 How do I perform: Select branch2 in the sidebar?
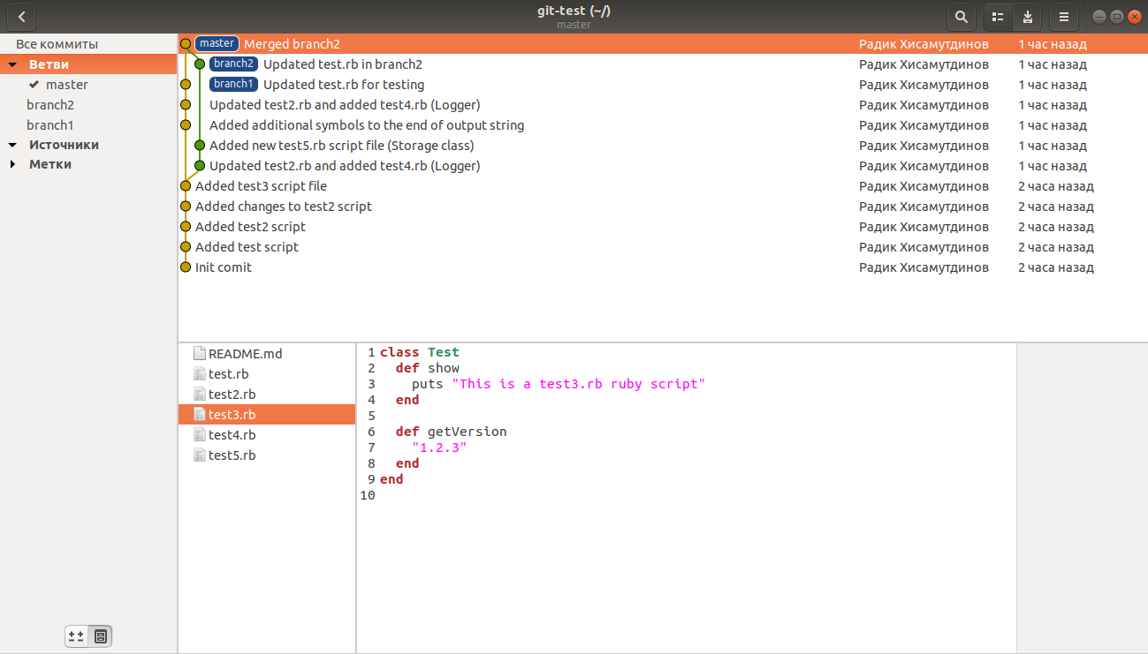50,105
